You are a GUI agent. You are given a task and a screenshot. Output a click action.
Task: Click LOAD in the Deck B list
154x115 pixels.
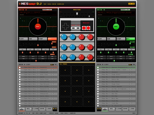coord(132,109)
